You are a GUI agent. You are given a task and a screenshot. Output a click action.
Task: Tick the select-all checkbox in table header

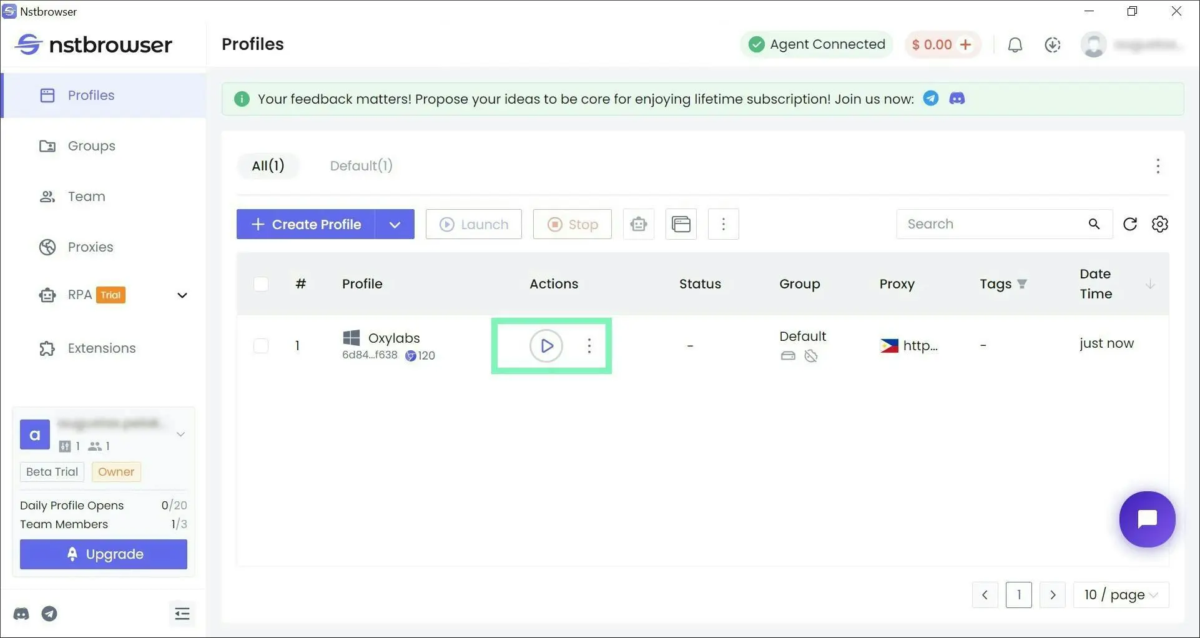point(261,284)
